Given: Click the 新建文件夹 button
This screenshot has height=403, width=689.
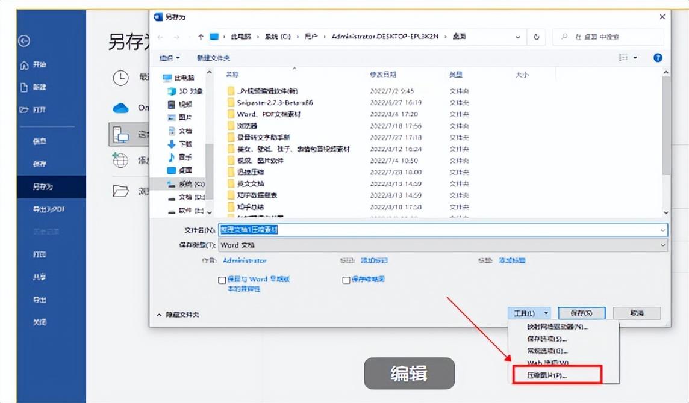Looking at the screenshot, I should click(213, 58).
